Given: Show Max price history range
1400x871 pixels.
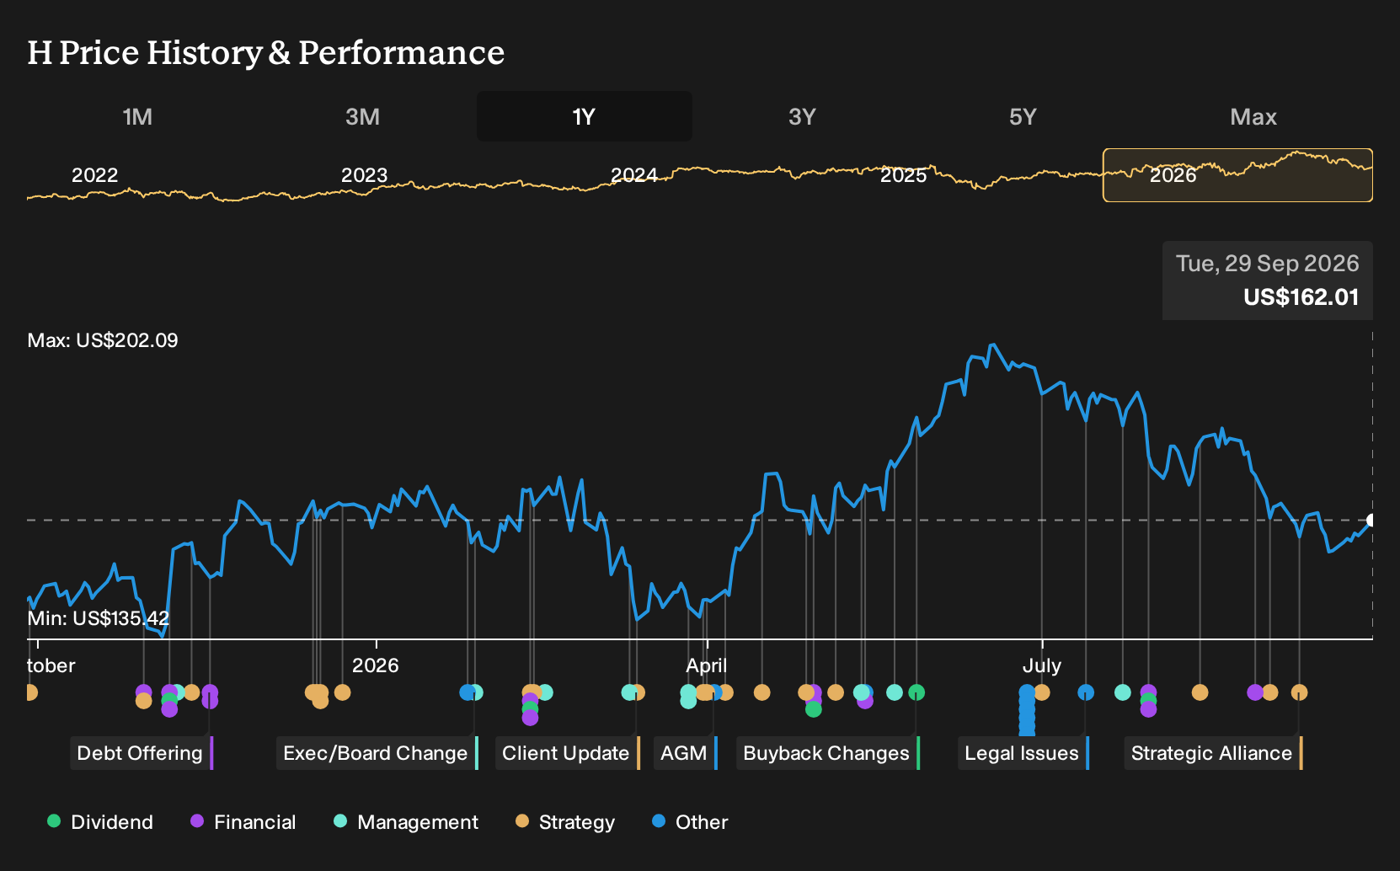Looking at the screenshot, I should tap(1253, 116).
